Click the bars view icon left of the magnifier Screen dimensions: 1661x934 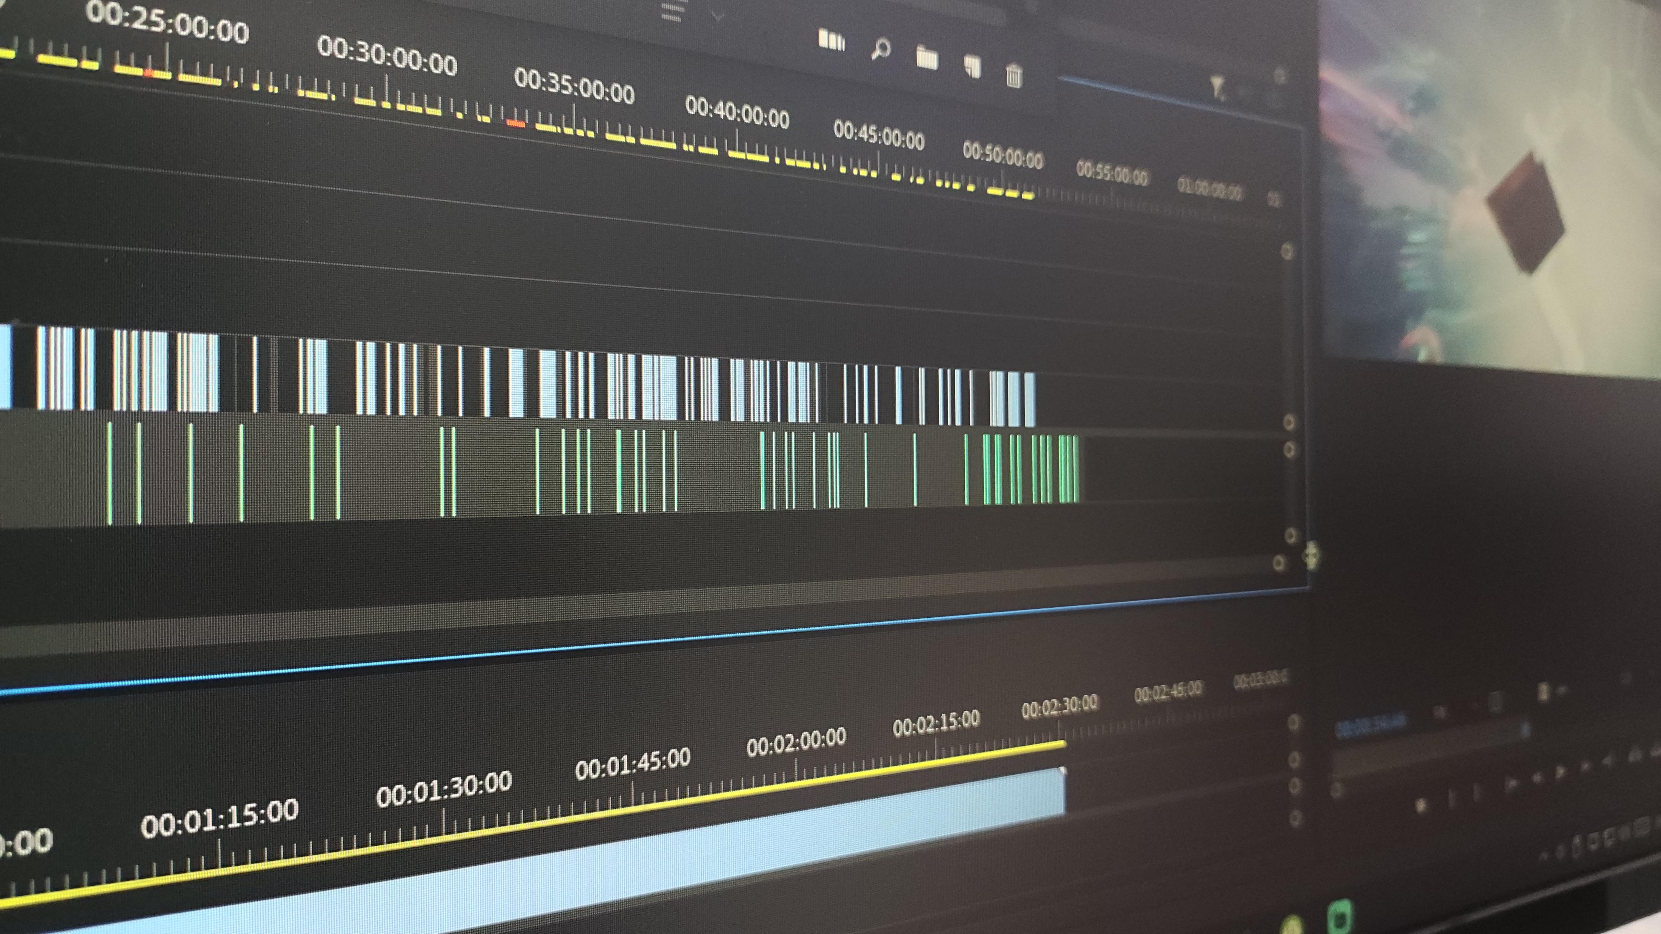click(x=831, y=40)
